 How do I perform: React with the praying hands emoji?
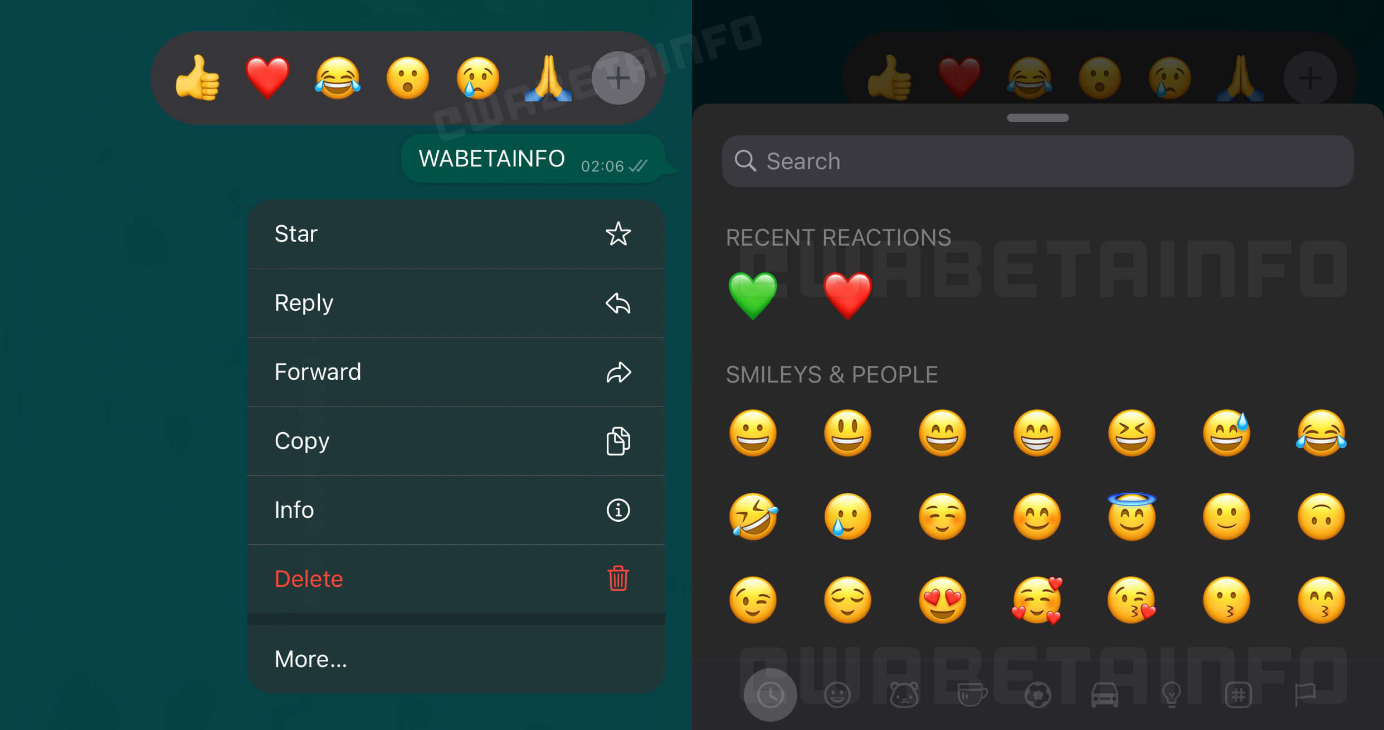(548, 78)
